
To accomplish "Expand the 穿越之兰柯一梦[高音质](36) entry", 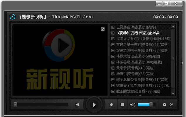I will (x=113, y=50).
